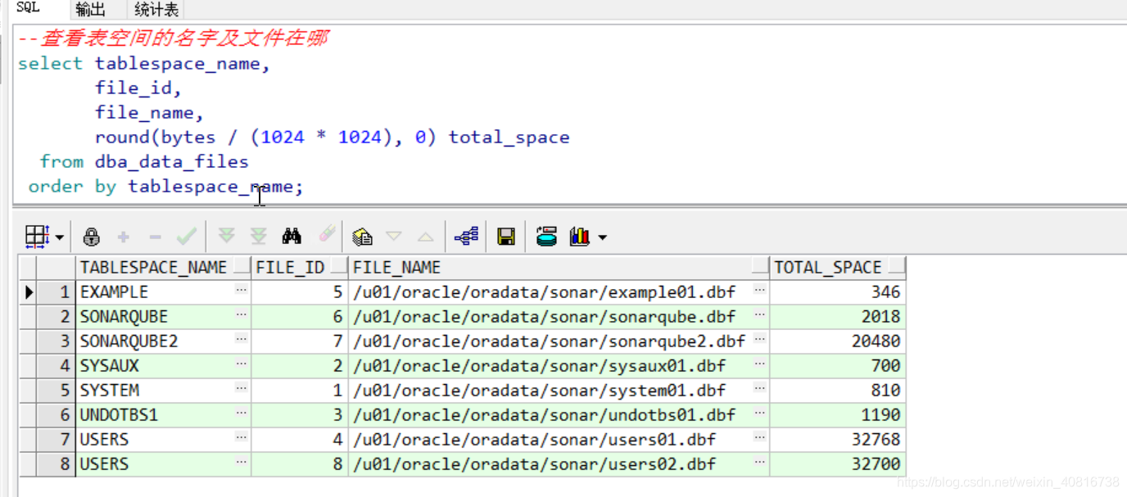Click the database export results icon
Viewport: 1127px width, 497px height.
(x=546, y=237)
